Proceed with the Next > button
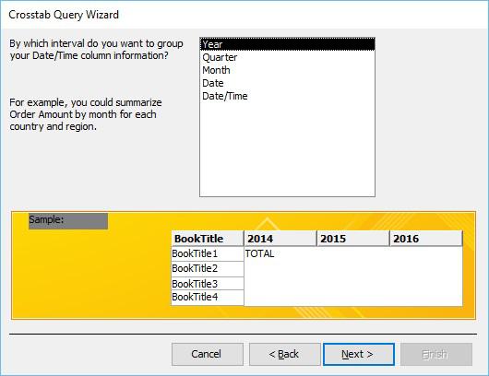Image resolution: width=489 pixels, height=376 pixels. 359,354
